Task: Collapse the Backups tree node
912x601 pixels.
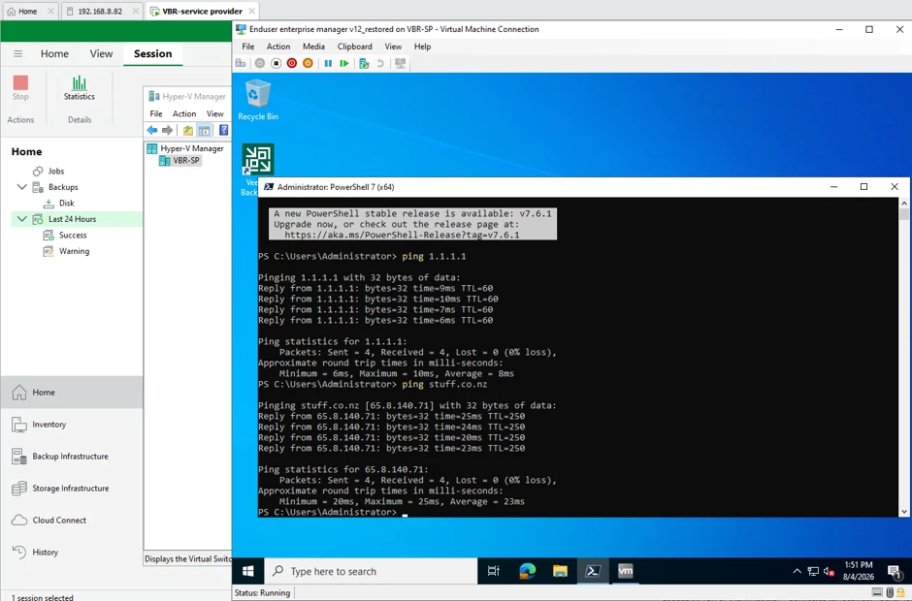Action: [21, 187]
